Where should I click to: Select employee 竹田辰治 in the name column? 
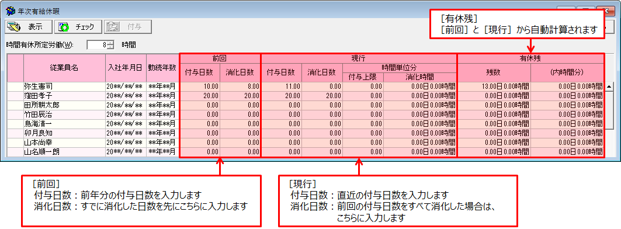pyautogui.click(x=65, y=114)
